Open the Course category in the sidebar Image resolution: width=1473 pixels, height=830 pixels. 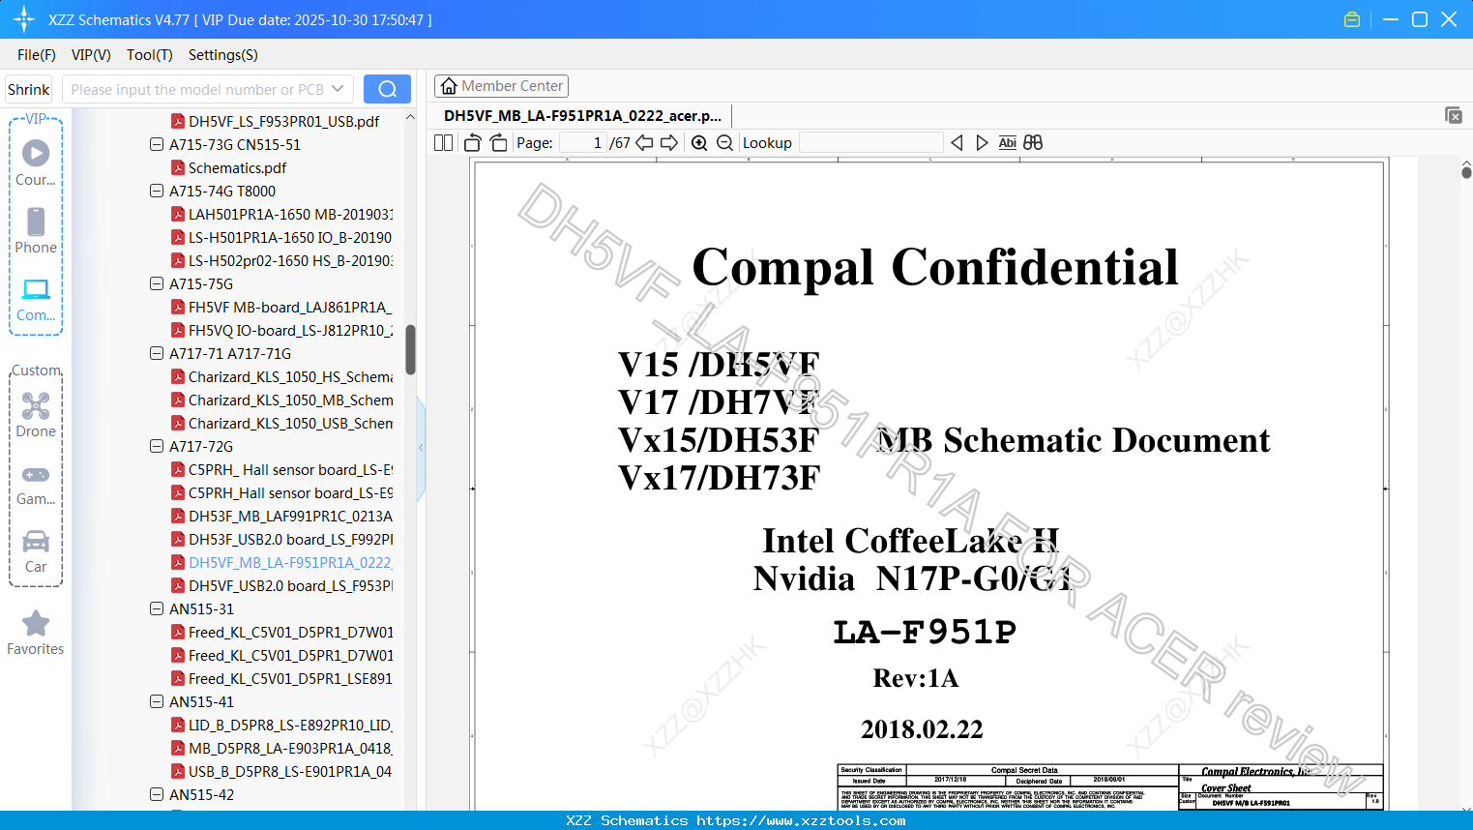[36, 163]
